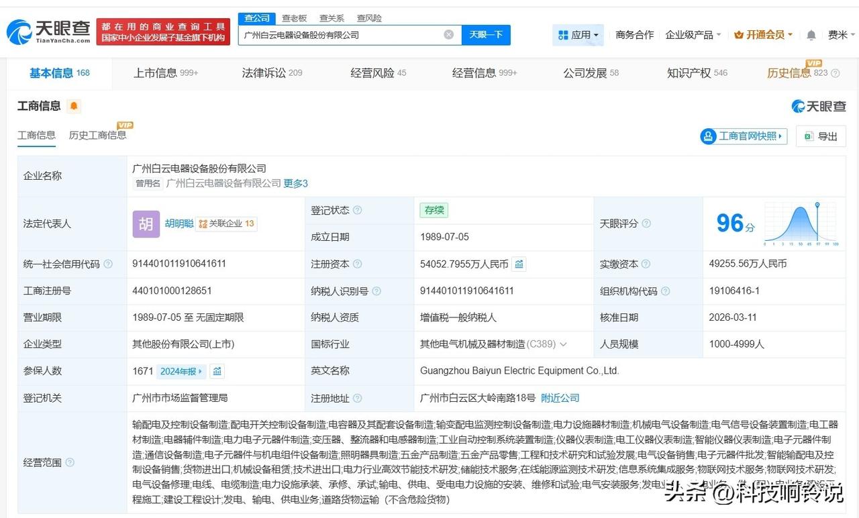Open the 法律诉讼 tab
This screenshot has width=859, height=518.
click(x=272, y=73)
